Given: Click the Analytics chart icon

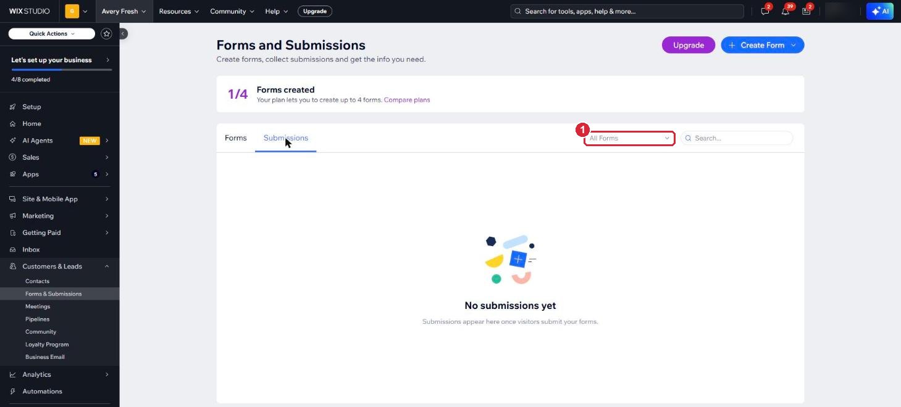Looking at the screenshot, I should (12, 374).
